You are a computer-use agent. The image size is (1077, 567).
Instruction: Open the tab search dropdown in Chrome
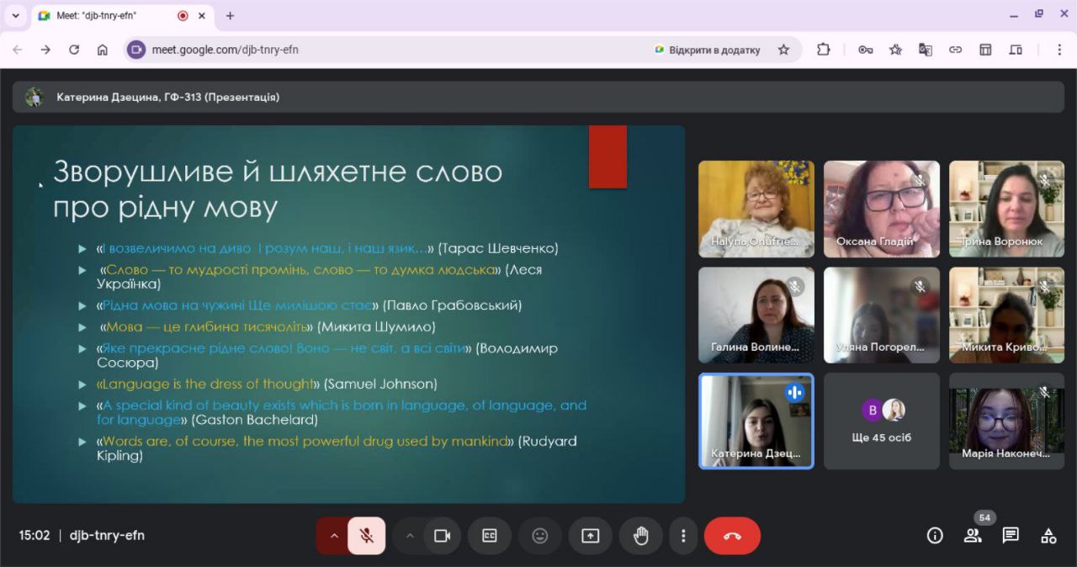15,15
